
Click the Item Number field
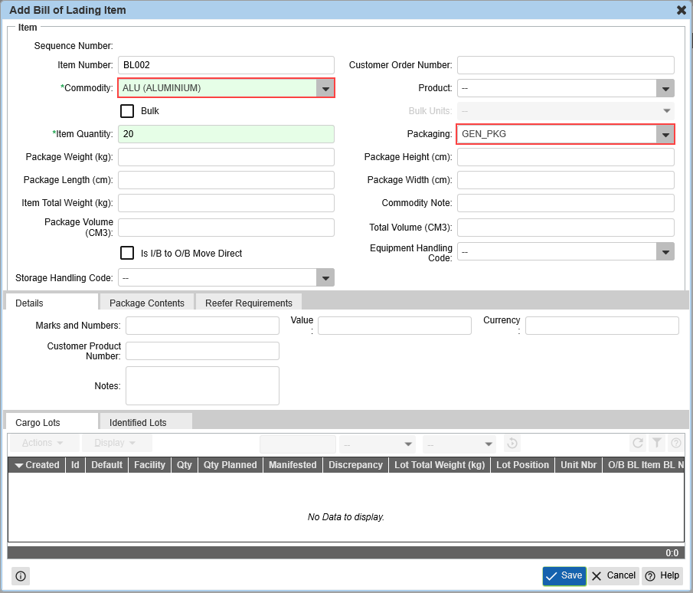(226, 65)
